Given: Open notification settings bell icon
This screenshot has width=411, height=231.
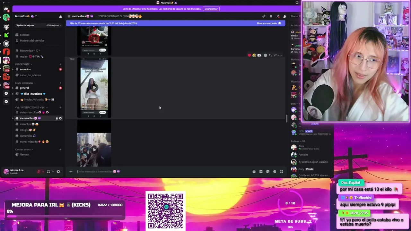Looking at the screenshot, I should click(x=271, y=16).
